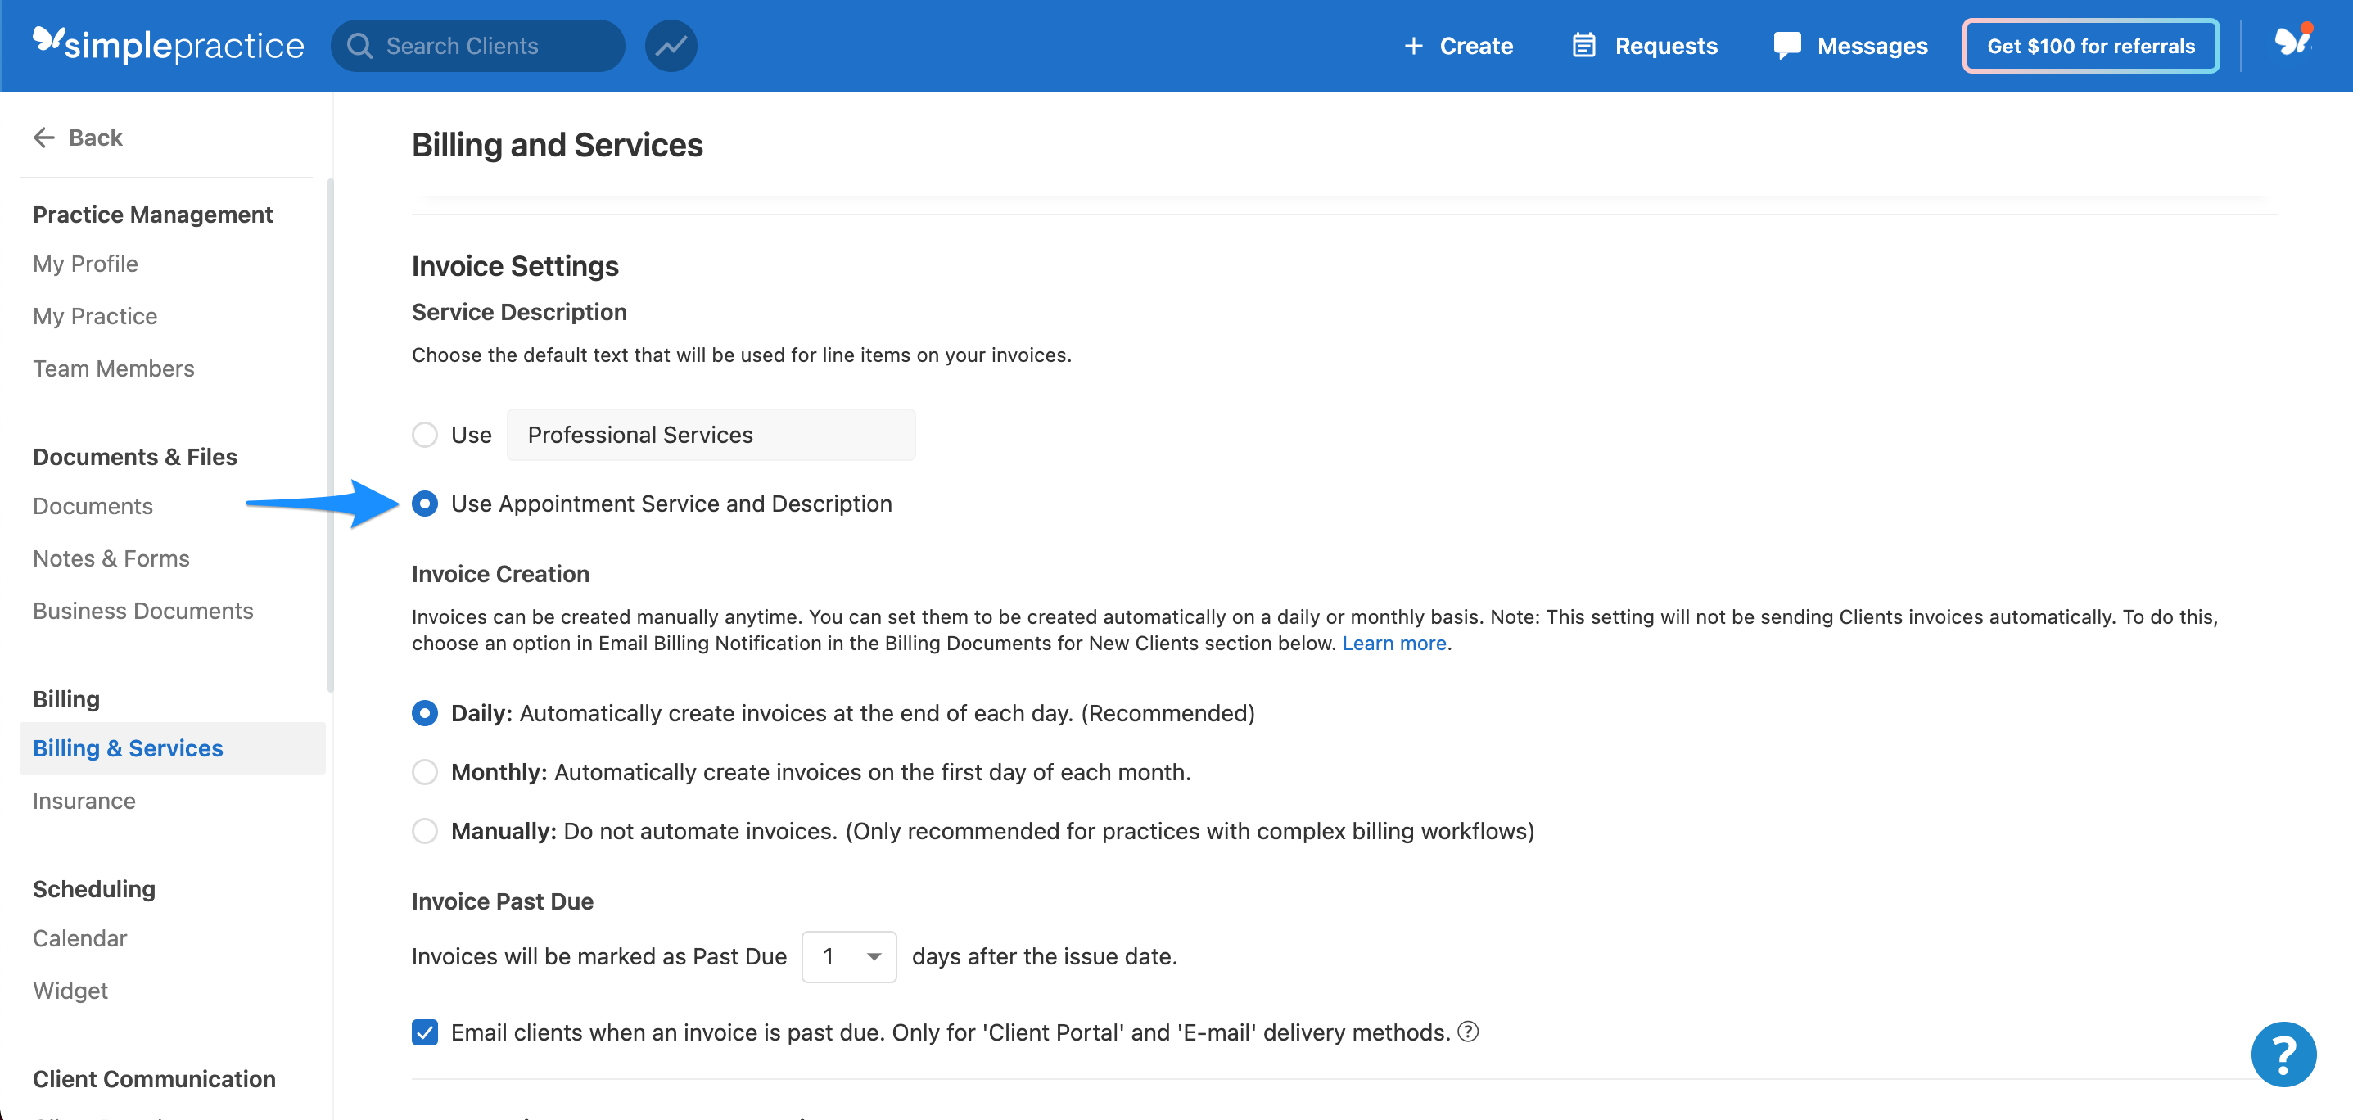
Task: Open the Billing & Services sidebar item
Action: click(128, 747)
